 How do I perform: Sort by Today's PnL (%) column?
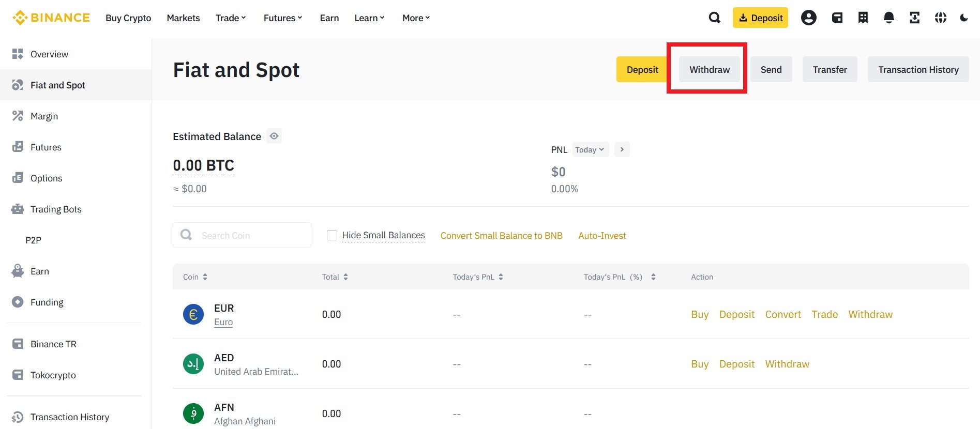pos(620,277)
